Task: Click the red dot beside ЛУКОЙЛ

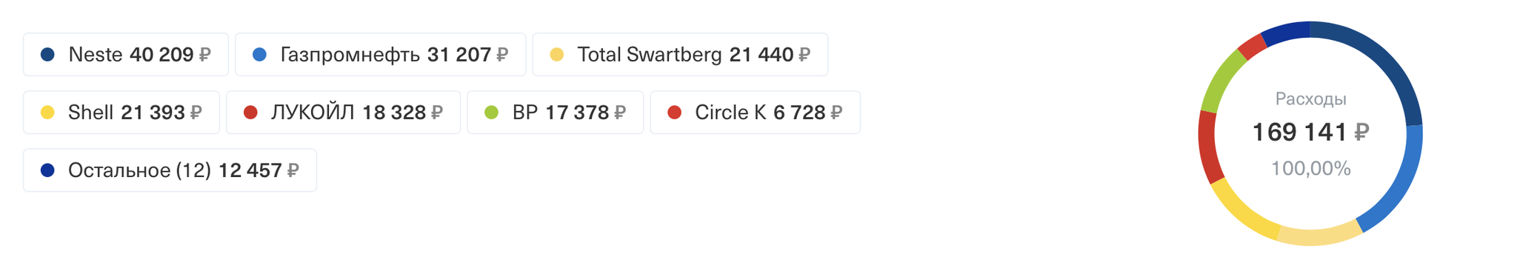Action: pyautogui.click(x=250, y=113)
